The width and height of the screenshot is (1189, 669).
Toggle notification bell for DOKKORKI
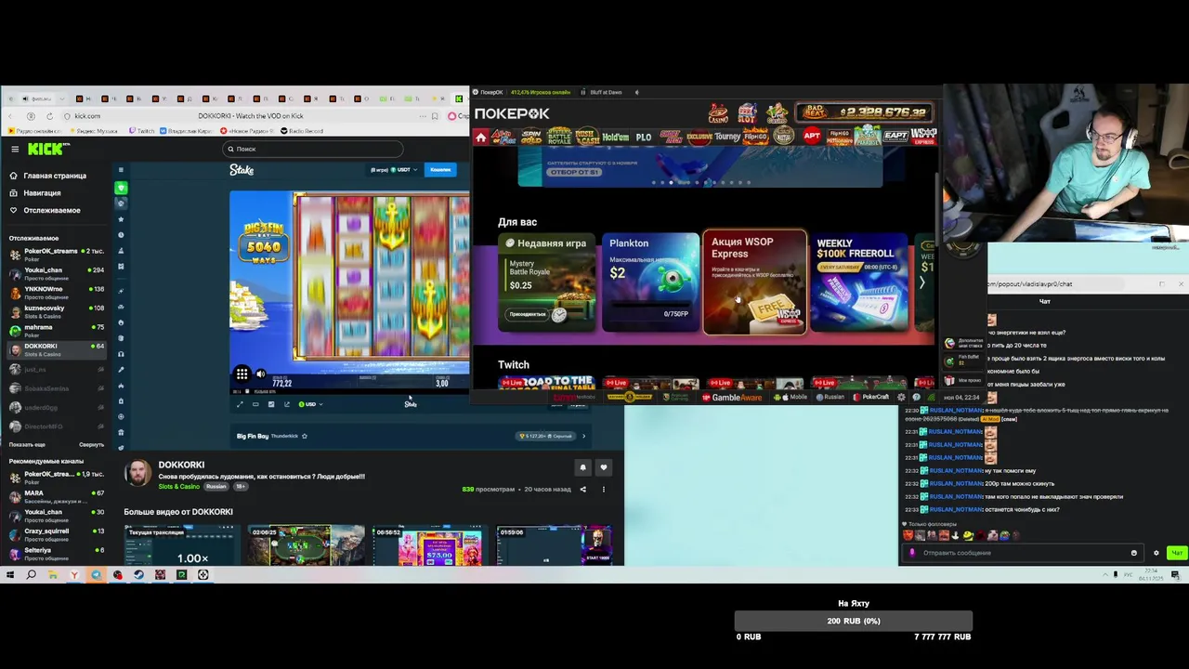point(582,467)
